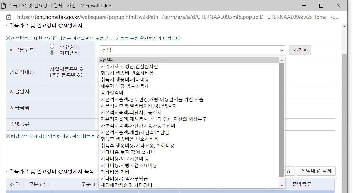The width and height of the screenshot is (353, 193).
Task: Click the 구분코드 column header in list
Action: tap(38, 184)
